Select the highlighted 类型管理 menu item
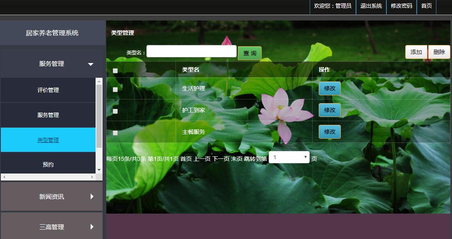The image size is (452, 239). pos(48,140)
